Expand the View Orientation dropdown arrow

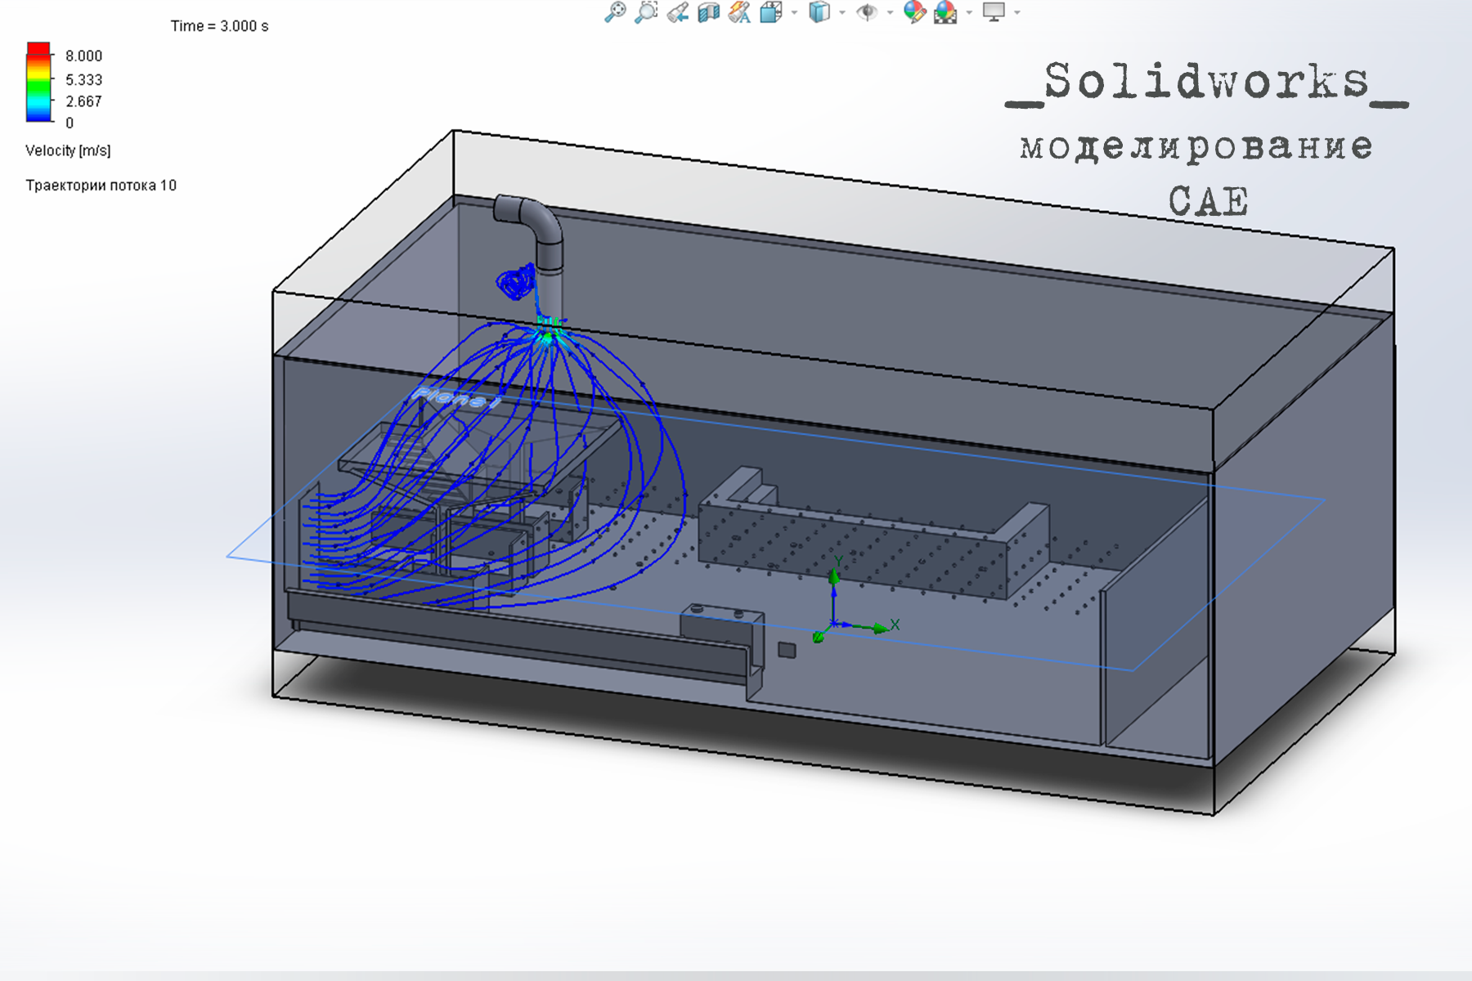pyautogui.click(x=795, y=12)
